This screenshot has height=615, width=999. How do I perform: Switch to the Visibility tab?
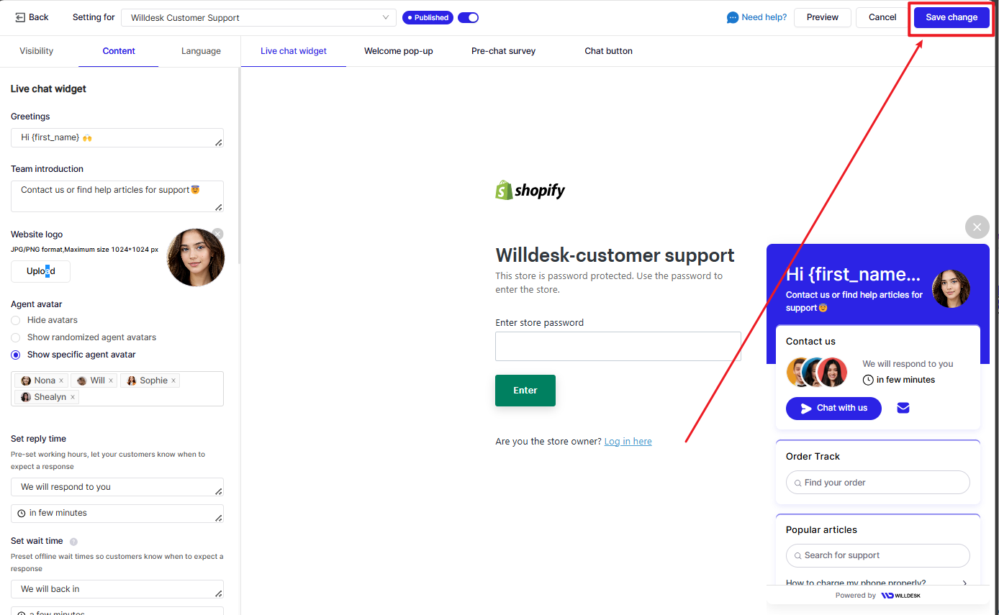(x=36, y=51)
